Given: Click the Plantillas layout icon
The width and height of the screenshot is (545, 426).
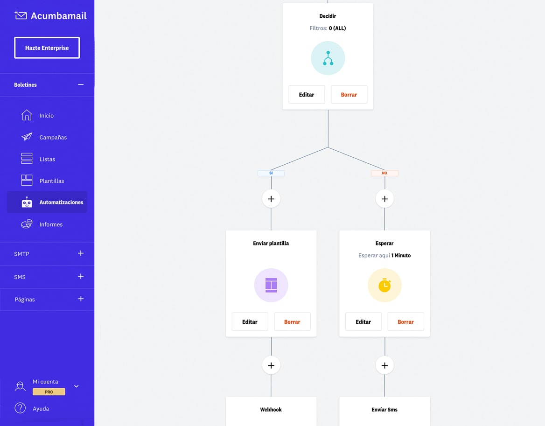Looking at the screenshot, I should pos(27,181).
